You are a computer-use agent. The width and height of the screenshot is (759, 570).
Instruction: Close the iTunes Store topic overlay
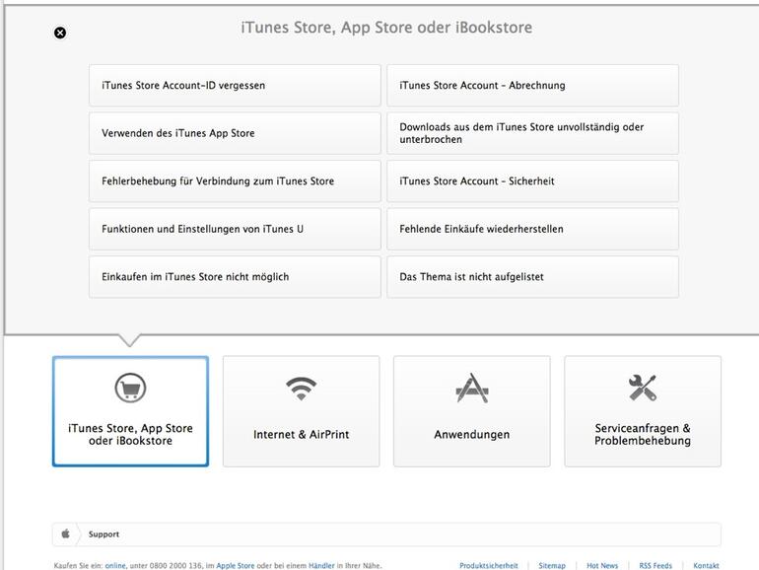[x=60, y=33]
